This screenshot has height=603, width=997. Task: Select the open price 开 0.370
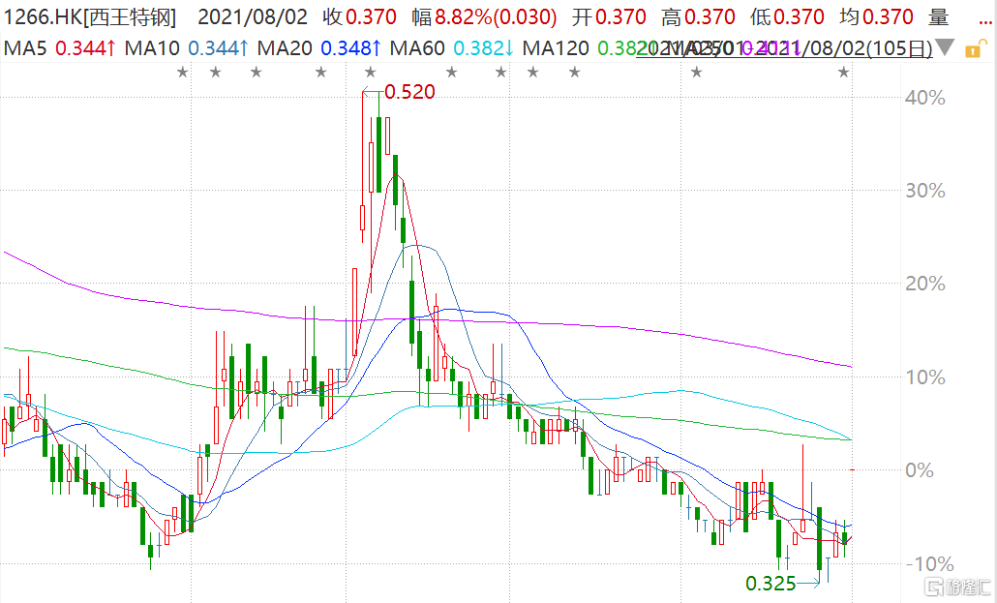coord(609,17)
